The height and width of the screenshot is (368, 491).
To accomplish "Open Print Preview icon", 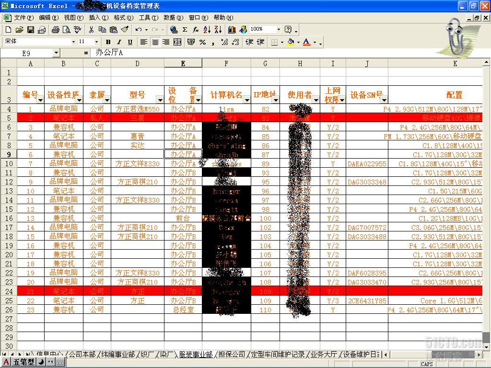I will pos(66,30).
